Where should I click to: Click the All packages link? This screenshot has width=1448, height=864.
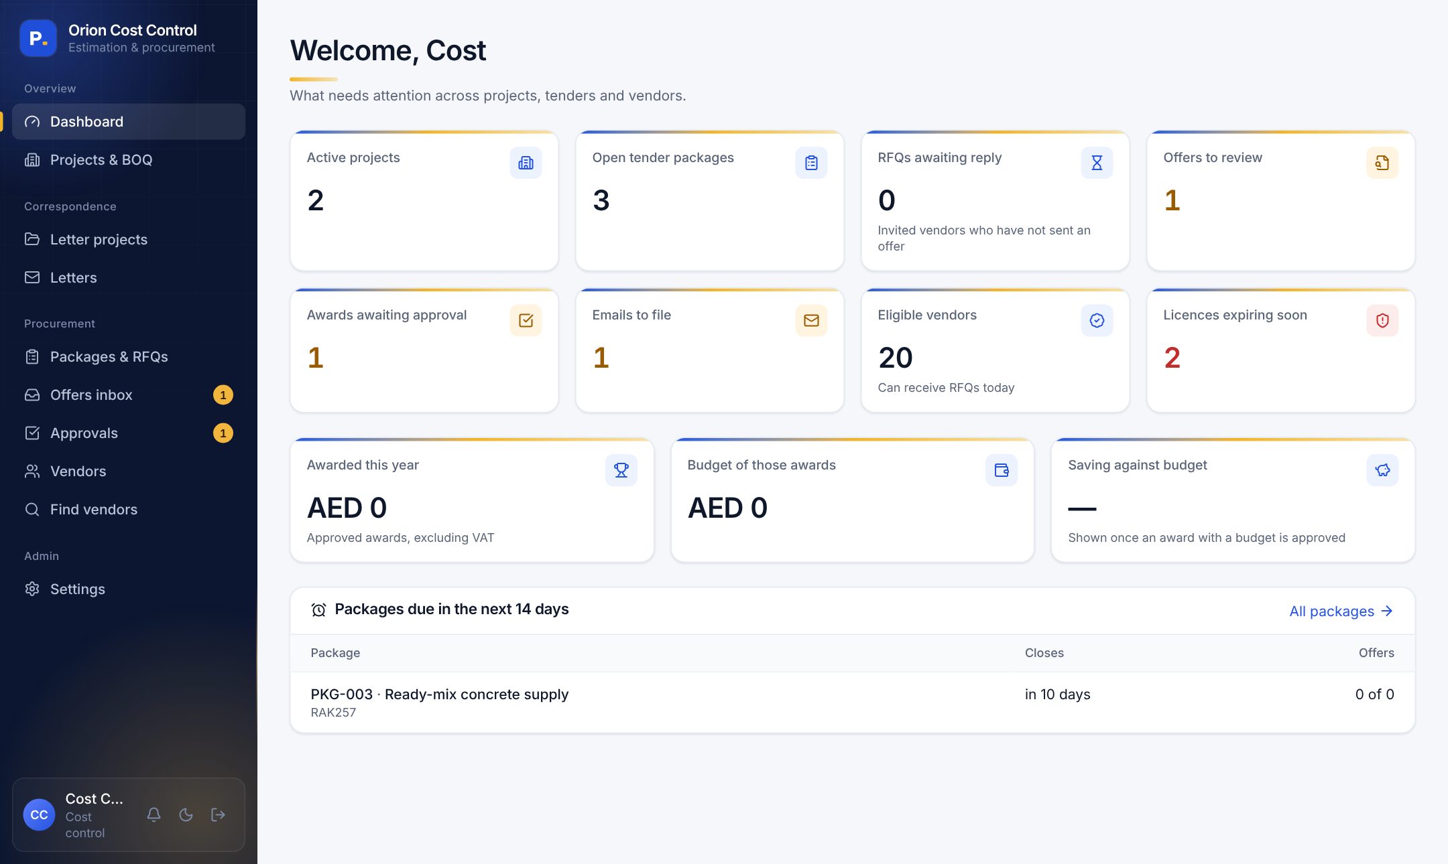coord(1341,611)
